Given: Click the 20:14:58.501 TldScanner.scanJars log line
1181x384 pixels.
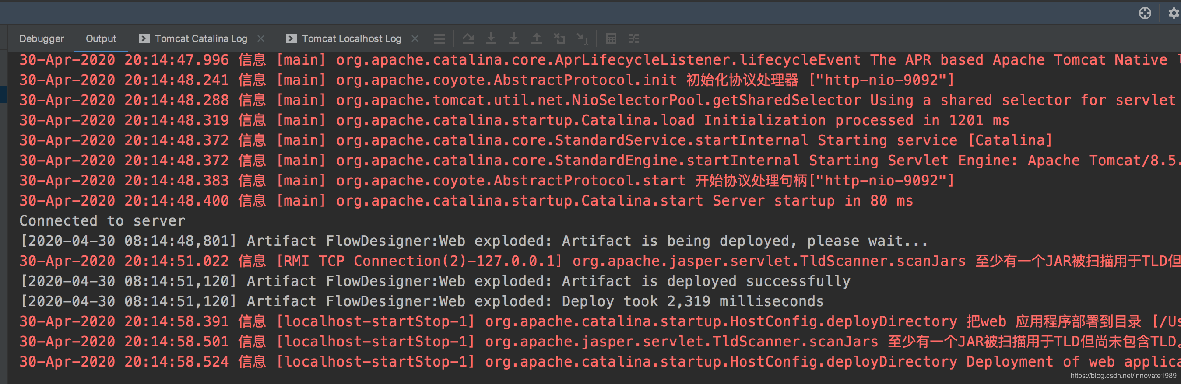Looking at the screenshot, I should [x=600, y=342].
